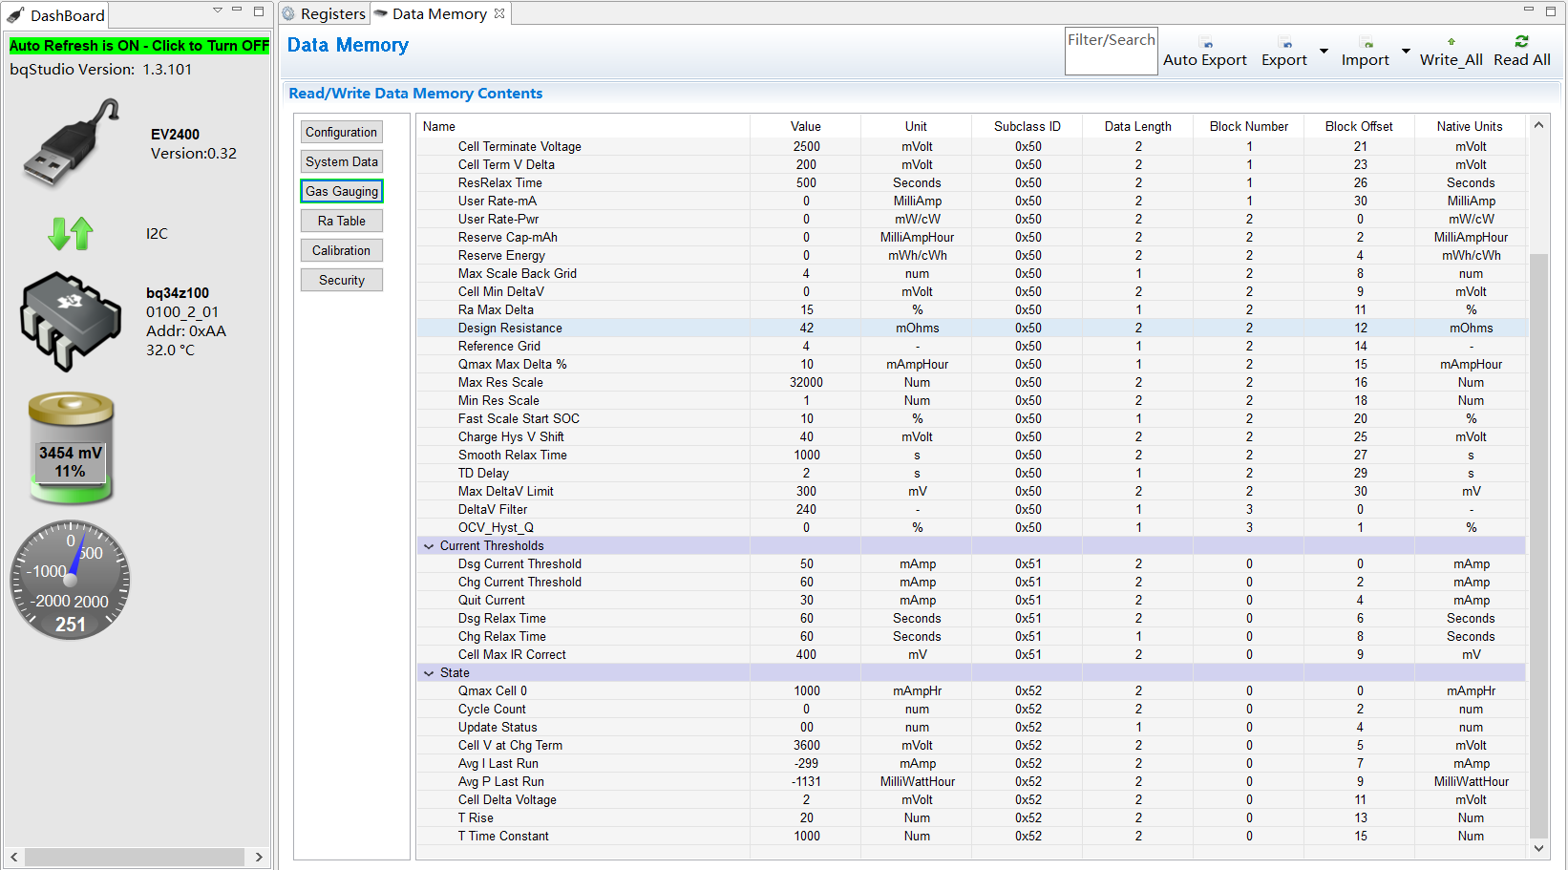Select the Cell V at Chg Term row
This screenshot has height=870, width=1568.
(x=971, y=745)
